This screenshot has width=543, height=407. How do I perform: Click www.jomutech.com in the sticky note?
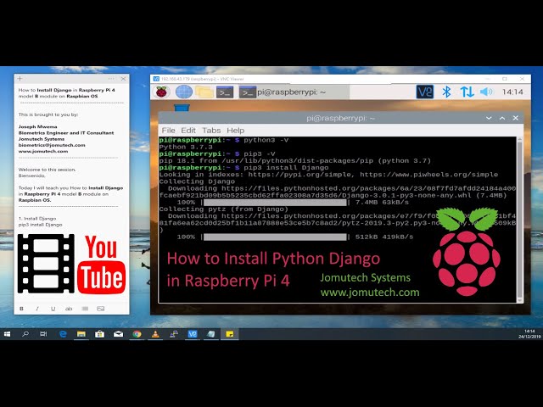[43, 151]
